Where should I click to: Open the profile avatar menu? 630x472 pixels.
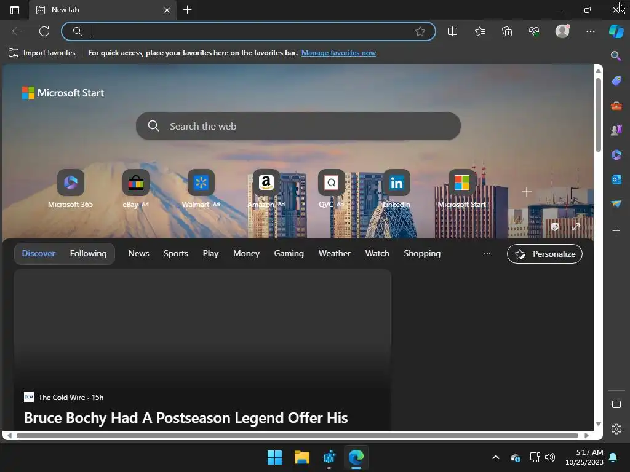pyautogui.click(x=562, y=31)
